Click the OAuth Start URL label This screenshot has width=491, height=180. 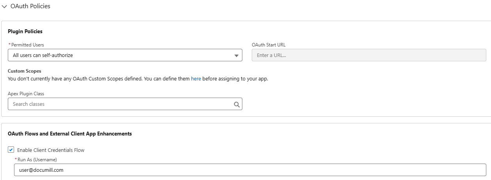pos(269,45)
